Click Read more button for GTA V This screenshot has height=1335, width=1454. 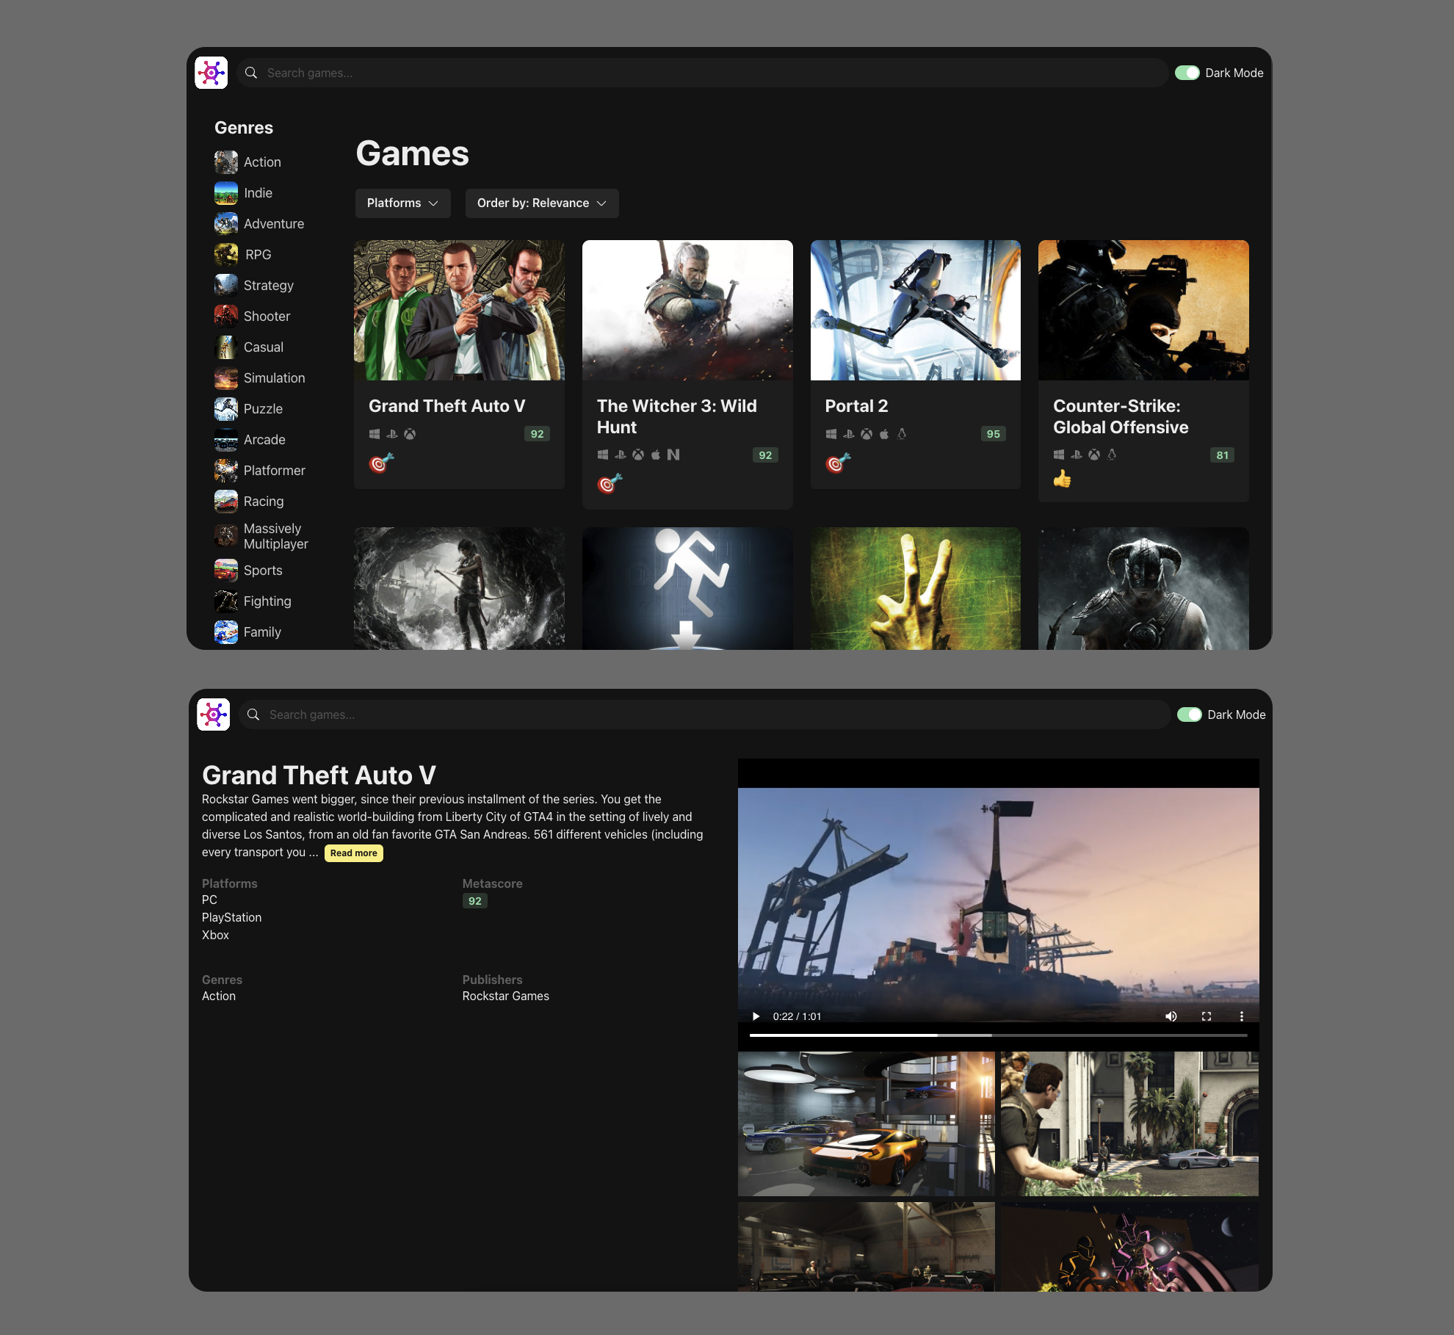(x=352, y=853)
